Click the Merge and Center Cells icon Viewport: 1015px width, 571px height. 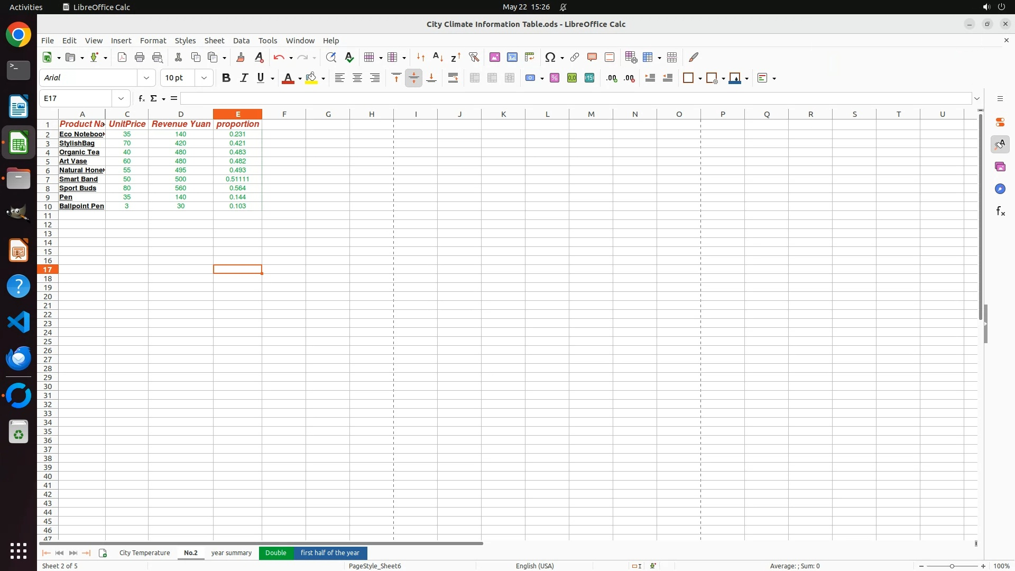pos(474,78)
